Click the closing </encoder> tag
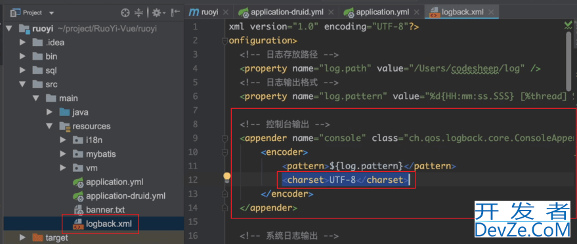 tap(287, 194)
